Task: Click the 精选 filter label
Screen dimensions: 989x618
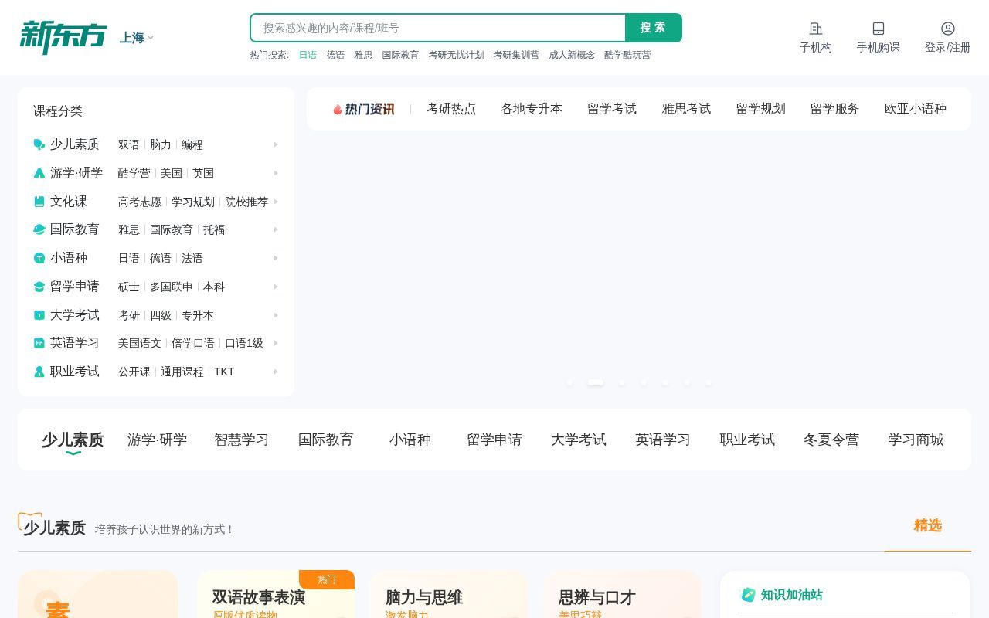Action: [928, 525]
